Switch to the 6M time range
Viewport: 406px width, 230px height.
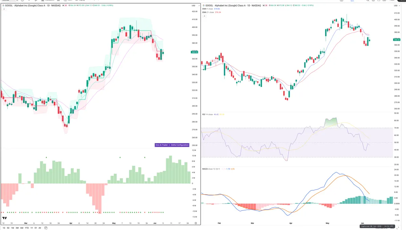pos(22,228)
